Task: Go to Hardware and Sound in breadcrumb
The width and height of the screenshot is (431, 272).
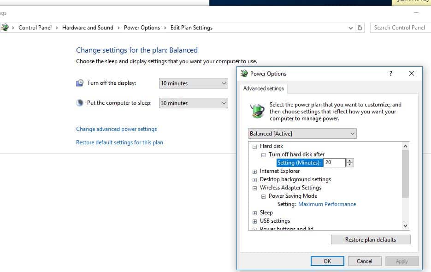Action: [88, 28]
